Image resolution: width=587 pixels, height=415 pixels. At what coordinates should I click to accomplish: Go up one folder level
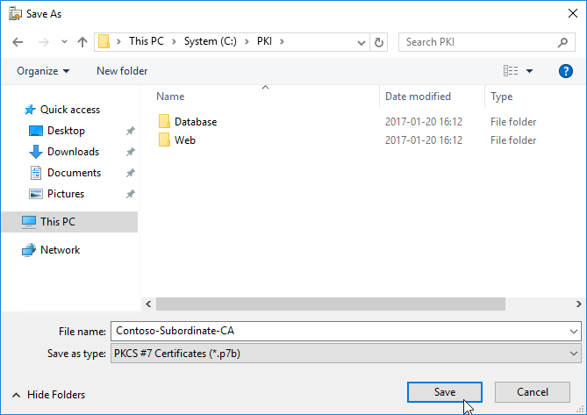[x=82, y=42]
